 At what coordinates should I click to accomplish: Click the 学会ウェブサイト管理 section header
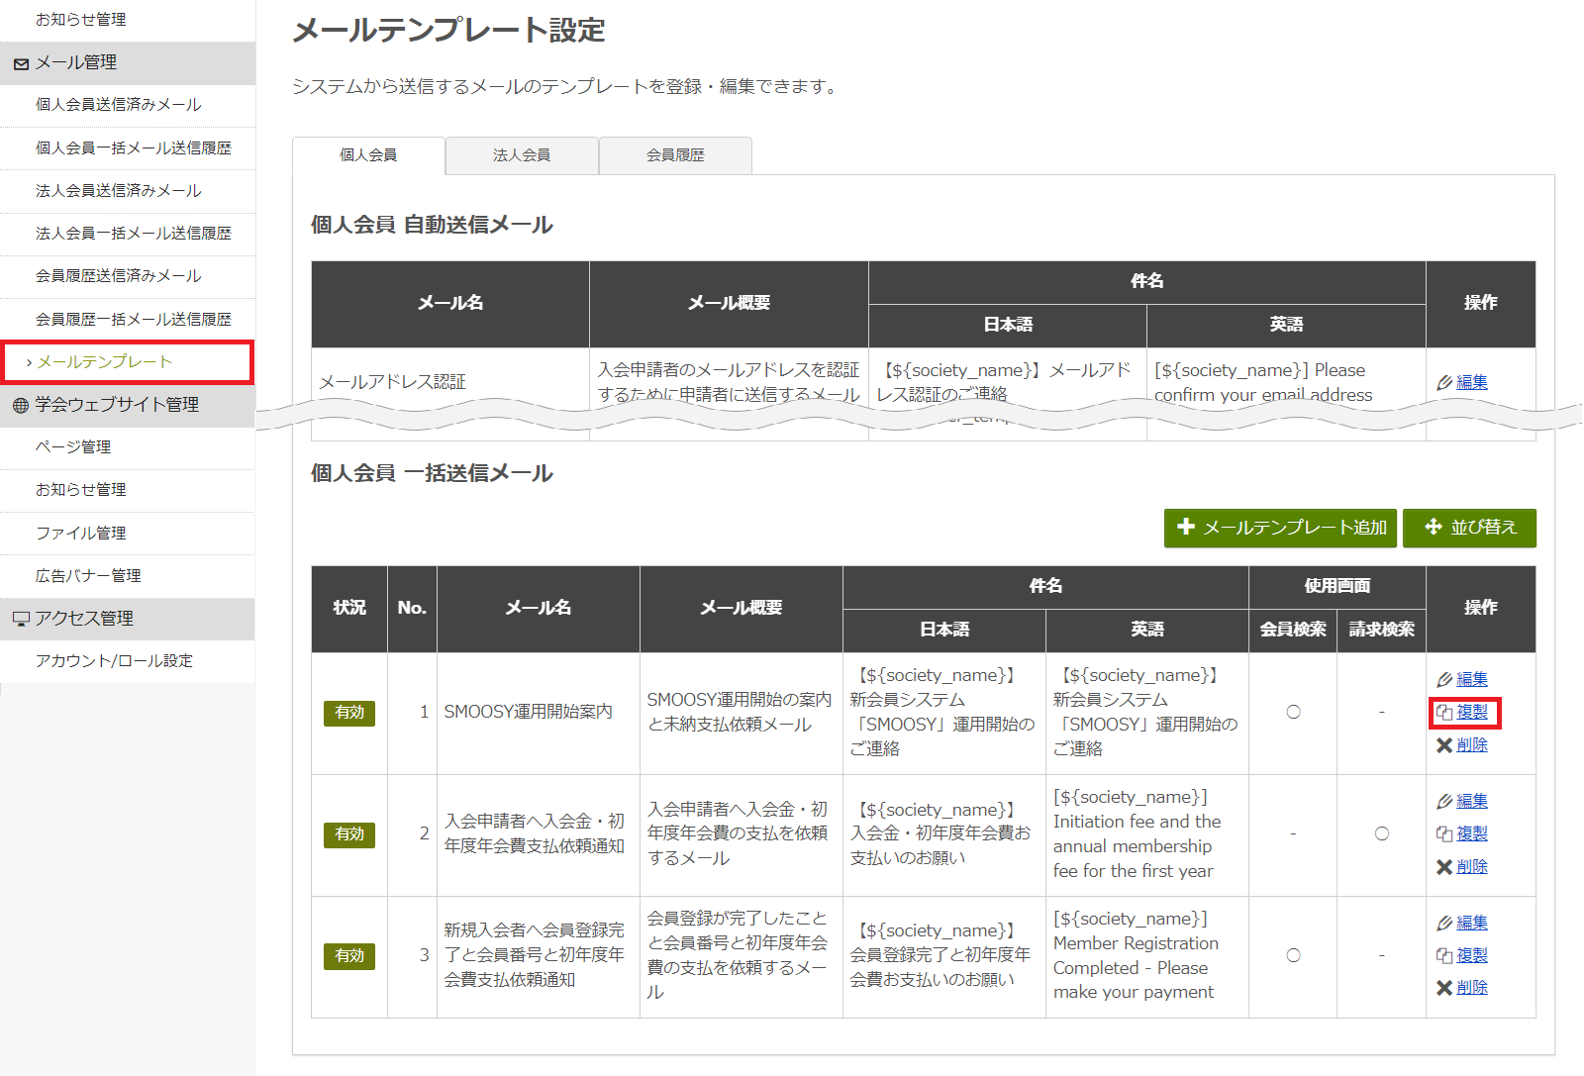coord(128,405)
